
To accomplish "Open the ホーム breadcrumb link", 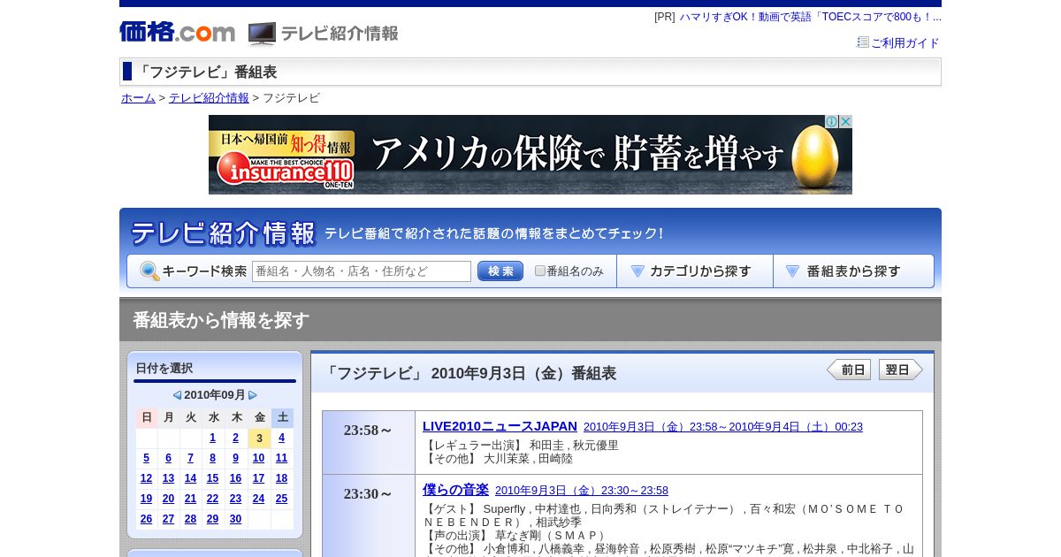I will pos(138,98).
